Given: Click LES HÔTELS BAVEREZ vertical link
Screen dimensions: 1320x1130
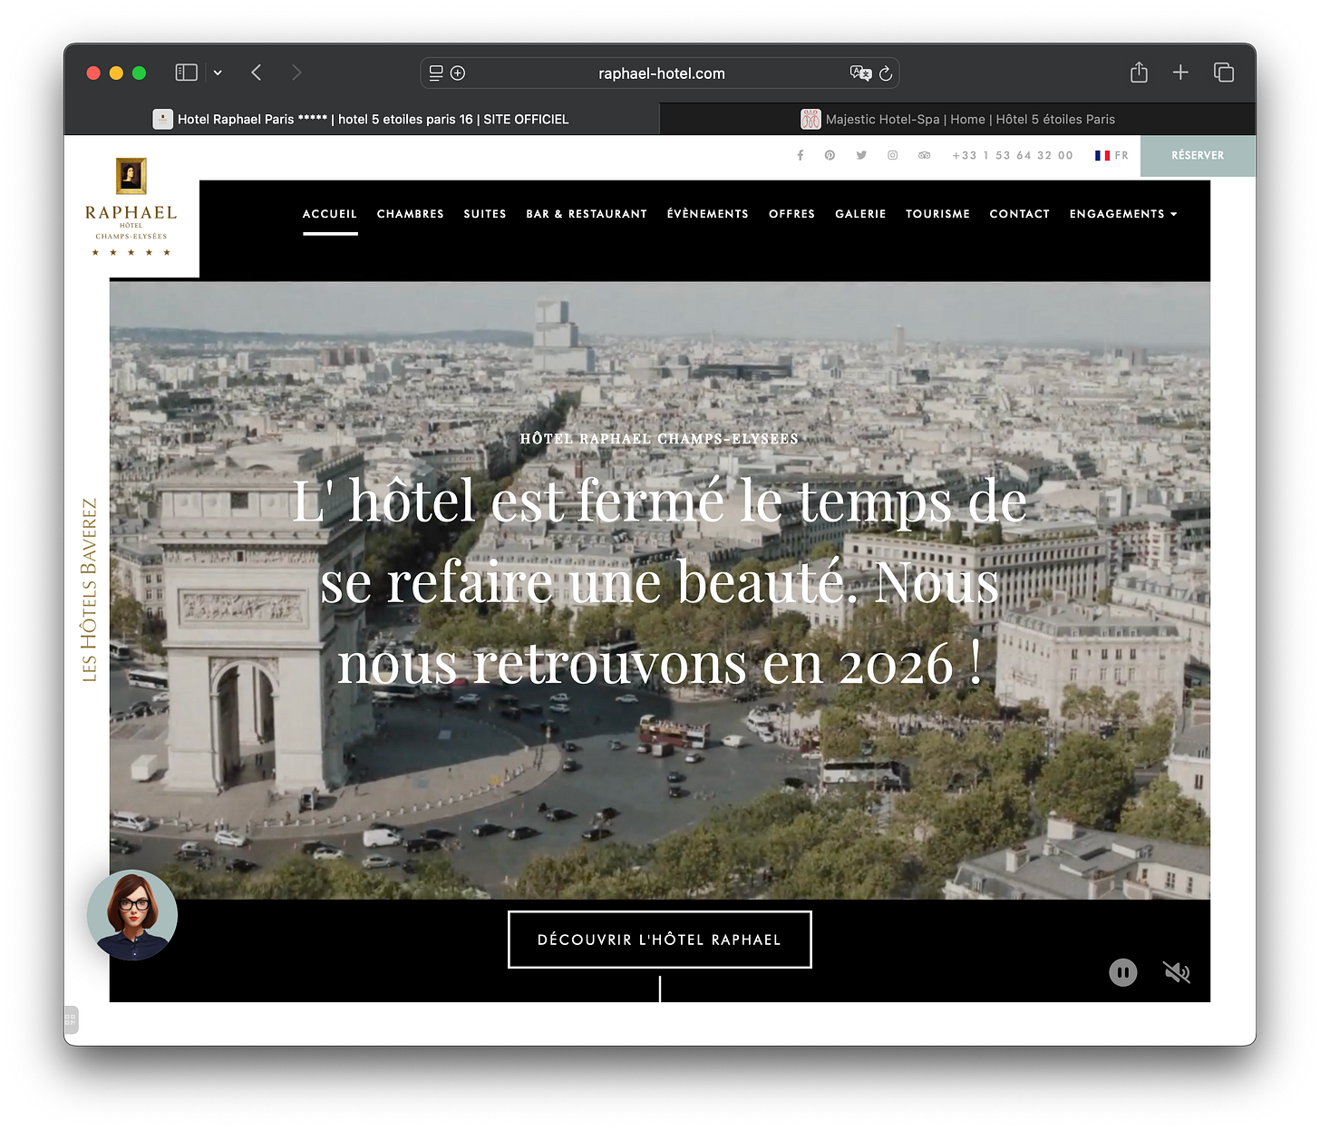Looking at the screenshot, I should [x=89, y=589].
